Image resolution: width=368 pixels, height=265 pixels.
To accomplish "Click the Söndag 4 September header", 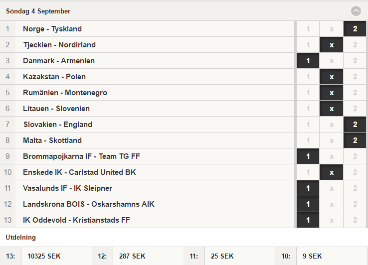I will [x=38, y=11].
